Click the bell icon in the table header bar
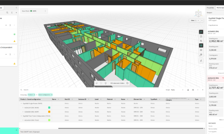This screenshot has height=134, width=224. [x=188, y=90]
